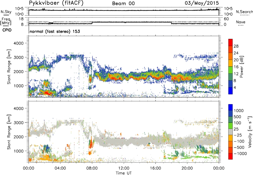The image size is (253, 175).
Task: Click the red top segment of Power colorbar
Action: click(x=231, y=42)
